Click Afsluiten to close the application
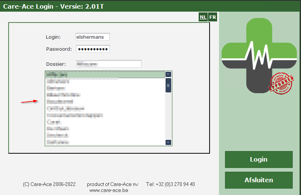Screen dimensions: 301x195 coord(258,180)
